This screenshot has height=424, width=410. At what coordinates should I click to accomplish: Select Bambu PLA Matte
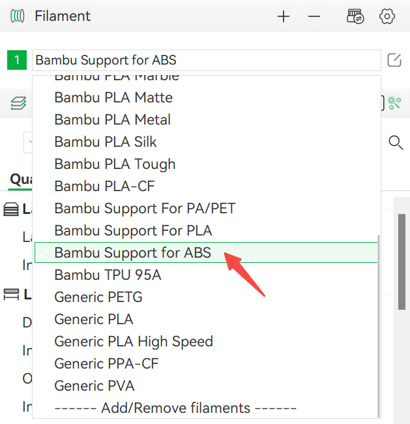(206, 98)
